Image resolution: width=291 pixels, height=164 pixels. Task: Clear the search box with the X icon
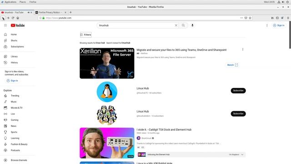176,26
